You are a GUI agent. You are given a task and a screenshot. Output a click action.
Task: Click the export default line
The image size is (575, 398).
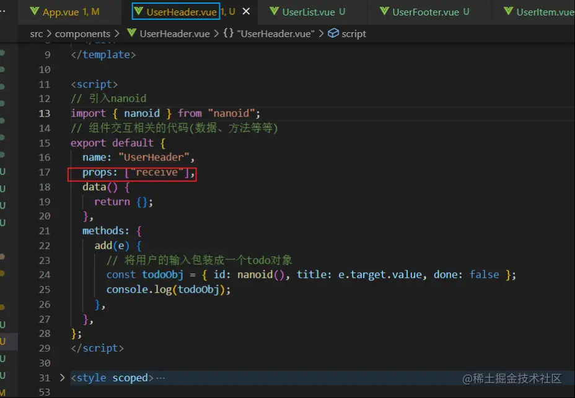coord(118,143)
